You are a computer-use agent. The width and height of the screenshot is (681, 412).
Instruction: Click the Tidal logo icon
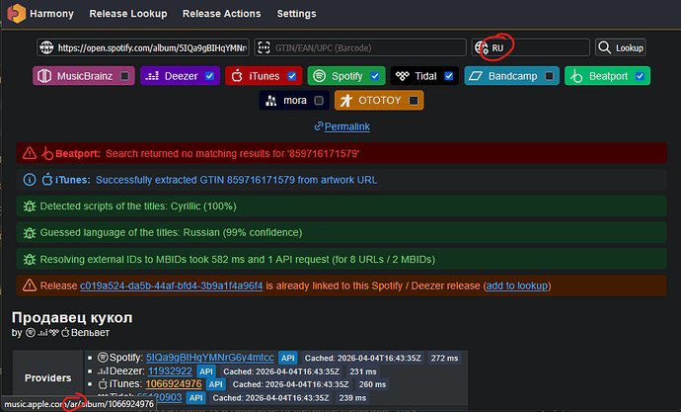[402, 76]
